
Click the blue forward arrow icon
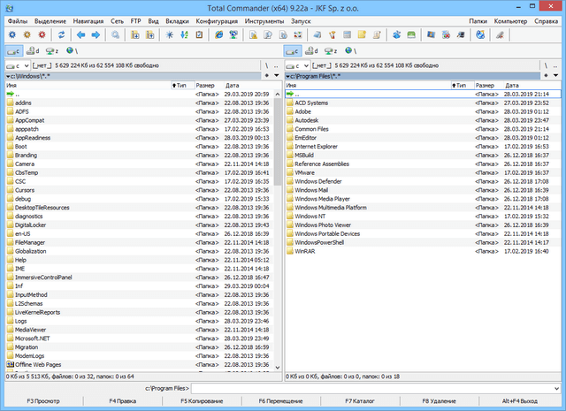(x=96, y=34)
